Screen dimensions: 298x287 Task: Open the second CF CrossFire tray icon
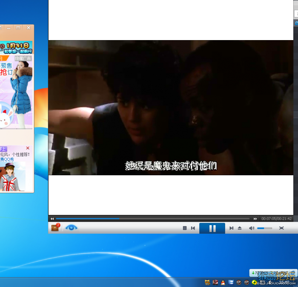pyautogui.click(x=246, y=282)
